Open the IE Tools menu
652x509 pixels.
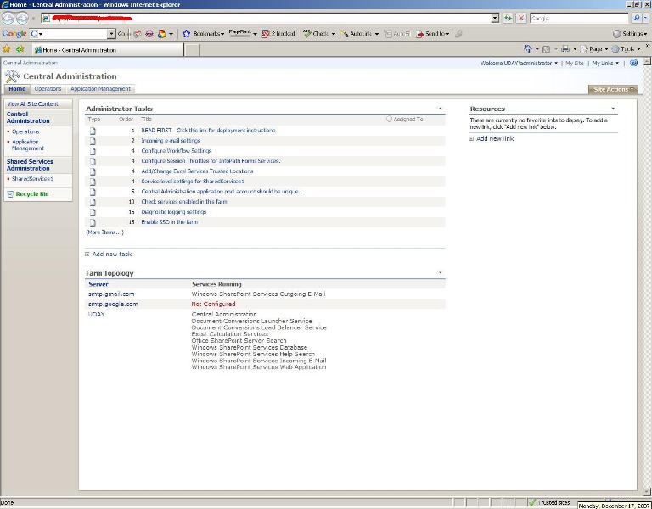point(627,49)
